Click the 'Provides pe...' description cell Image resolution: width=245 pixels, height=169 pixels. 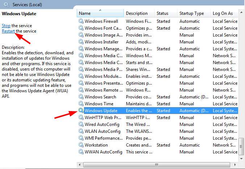coord(139,138)
